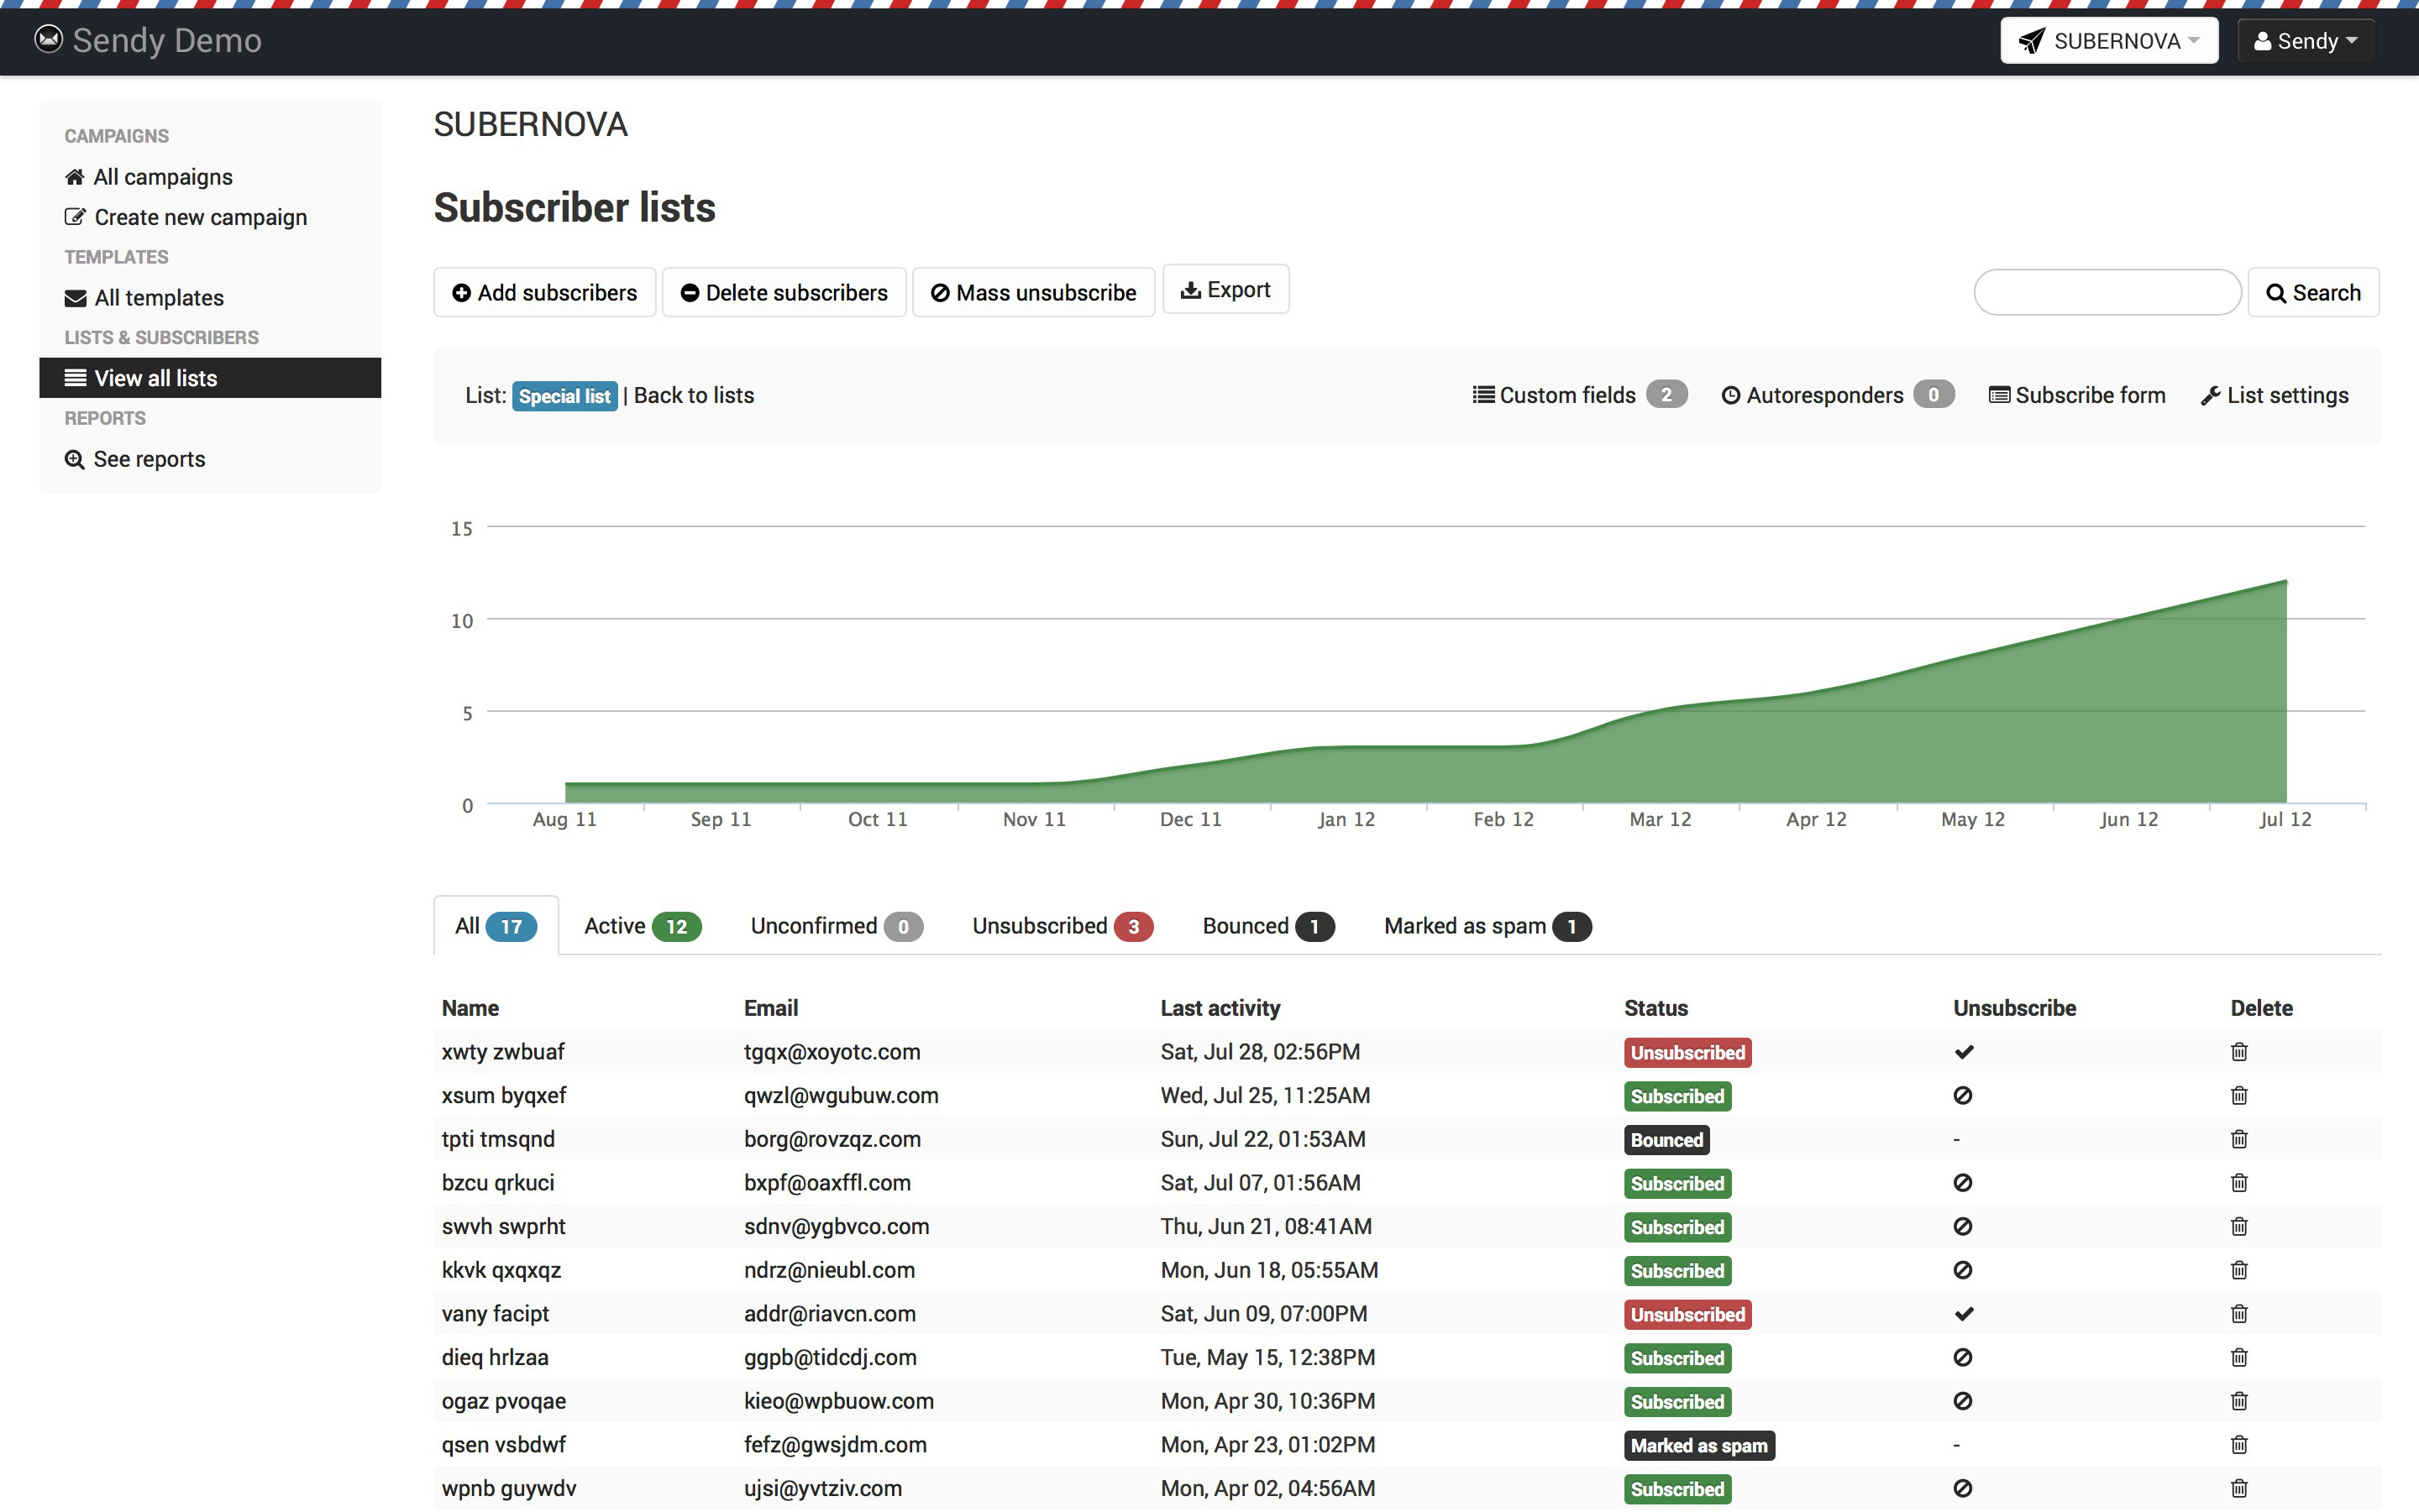Switch to Marked as spam tab

point(1487,926)
